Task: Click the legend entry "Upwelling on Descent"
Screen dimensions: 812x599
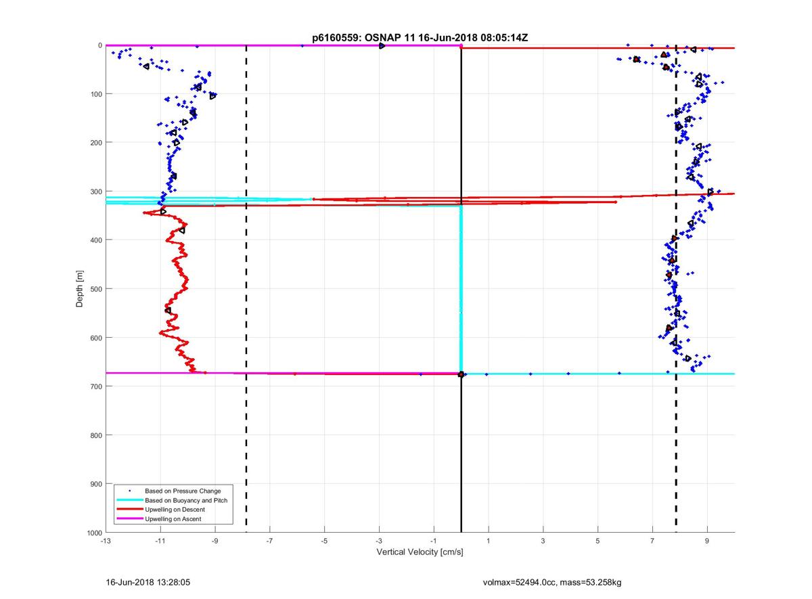Action: (x=175, y=510)
